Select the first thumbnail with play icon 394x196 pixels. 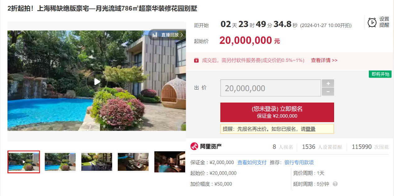[24, 162]
